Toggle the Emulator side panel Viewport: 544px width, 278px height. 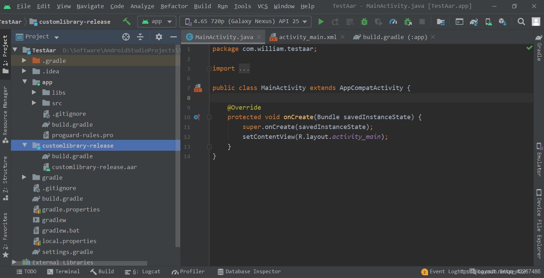coord(539,160)
